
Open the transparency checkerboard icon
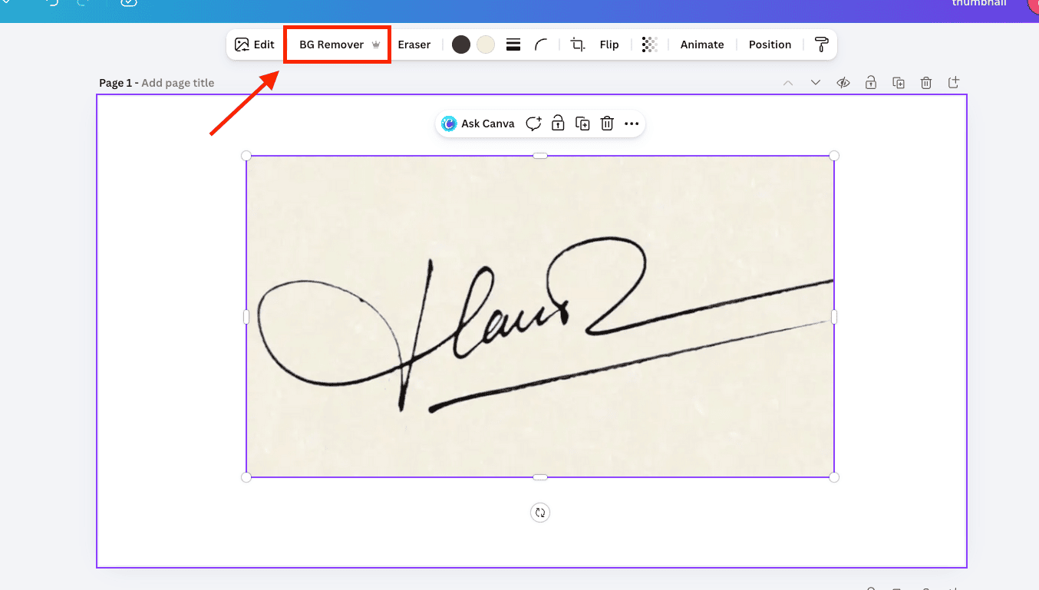pos(649,44)
